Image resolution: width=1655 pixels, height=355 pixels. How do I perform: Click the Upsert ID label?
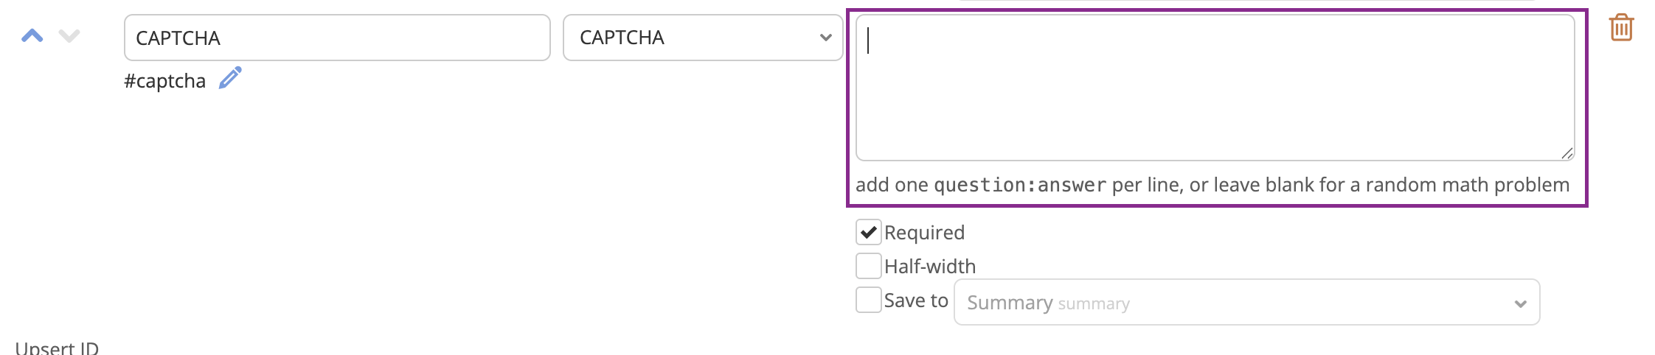click(x=57, y=348)
